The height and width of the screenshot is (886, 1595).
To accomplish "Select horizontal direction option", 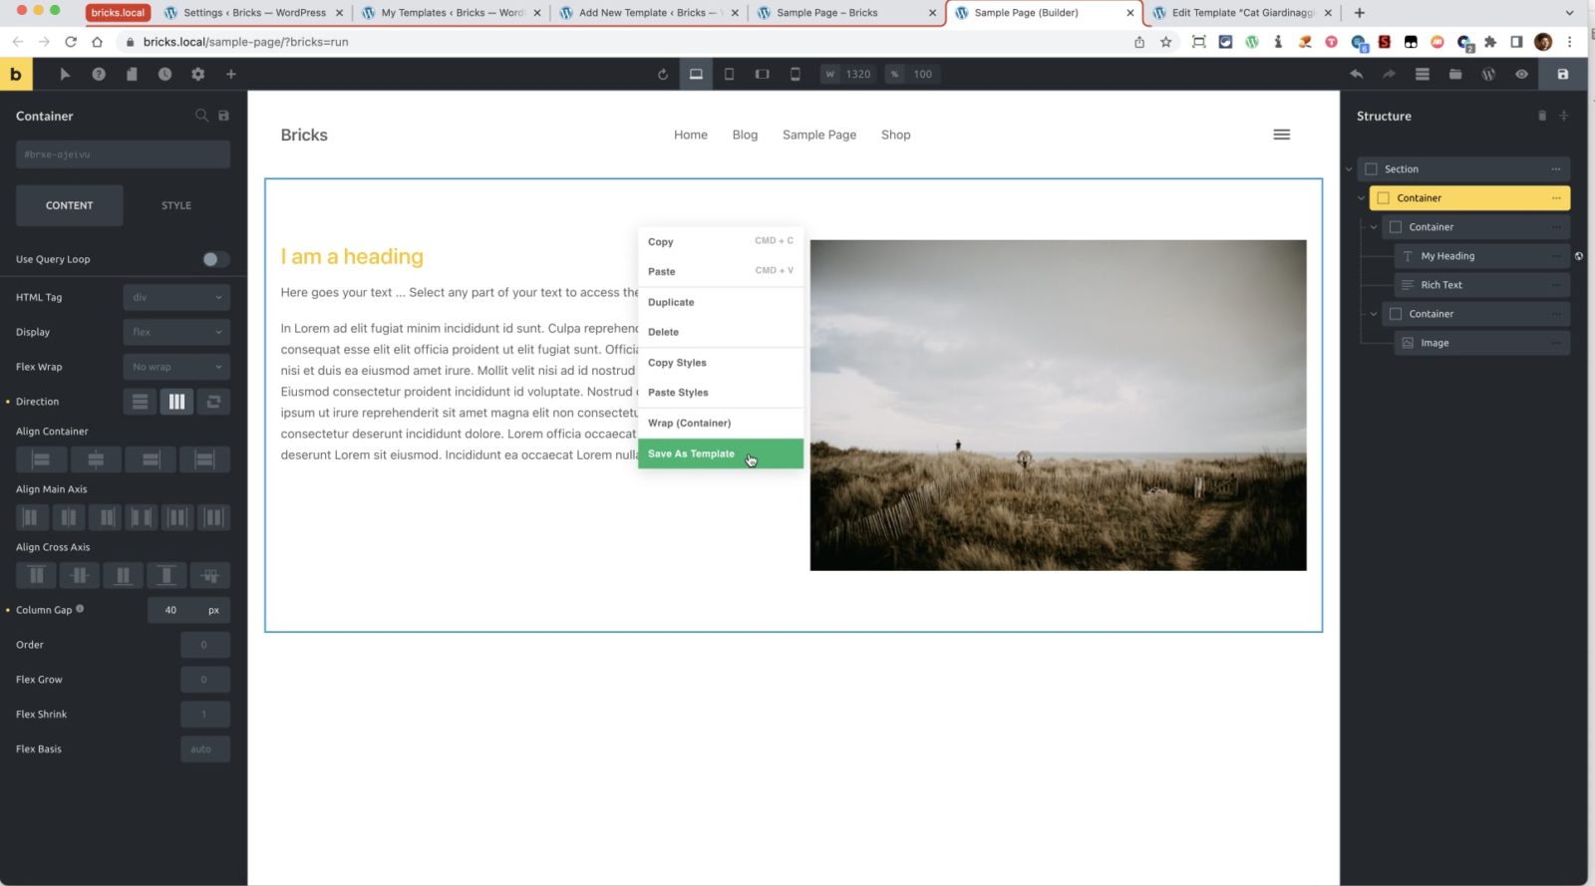I will pyautogui.click(x=176, y=402).
